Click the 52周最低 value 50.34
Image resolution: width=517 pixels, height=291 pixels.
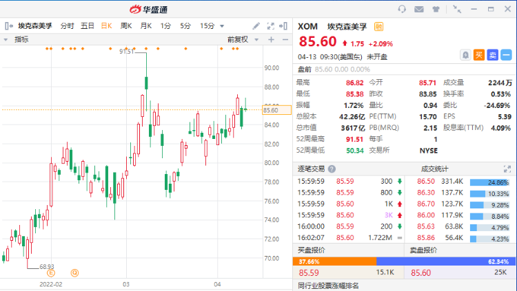[x=355, y=151]
